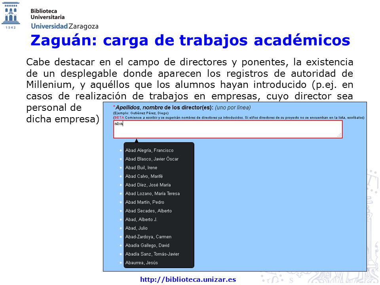Pick 'Abad Calvo, Marifé' suggestion
Screen dimensions: 380x285
click(144, 176)
